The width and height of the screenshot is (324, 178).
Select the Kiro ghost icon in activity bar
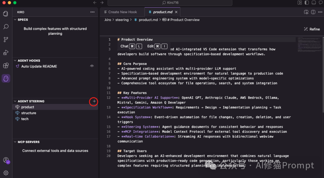pos(6,79)
